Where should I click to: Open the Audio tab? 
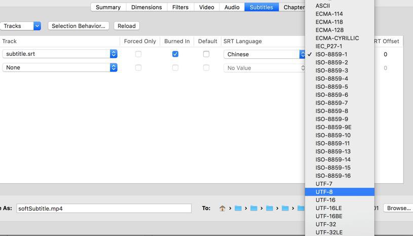232,7
